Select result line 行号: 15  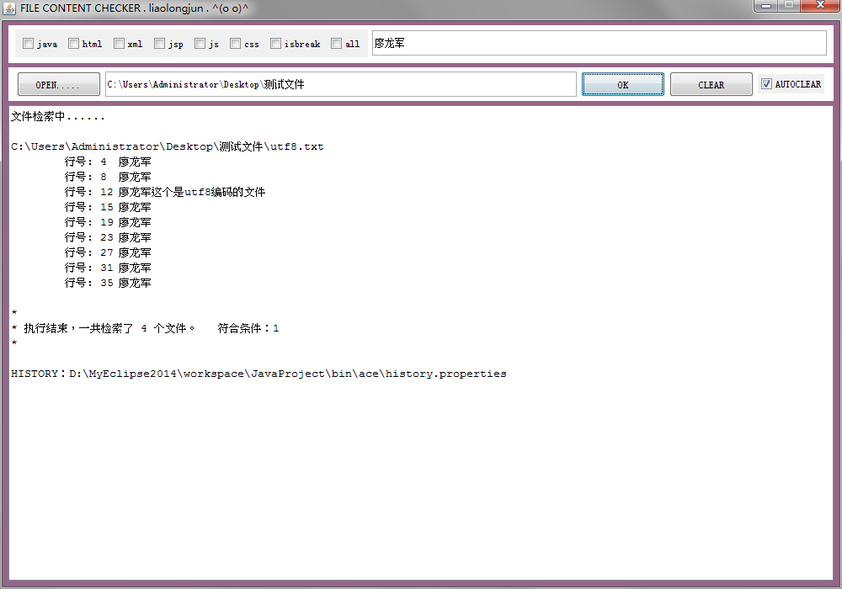tap(108, 207)
